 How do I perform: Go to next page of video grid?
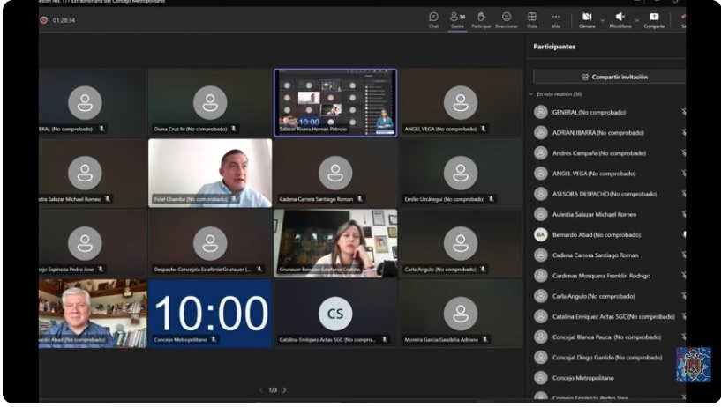tap(284, 390)
